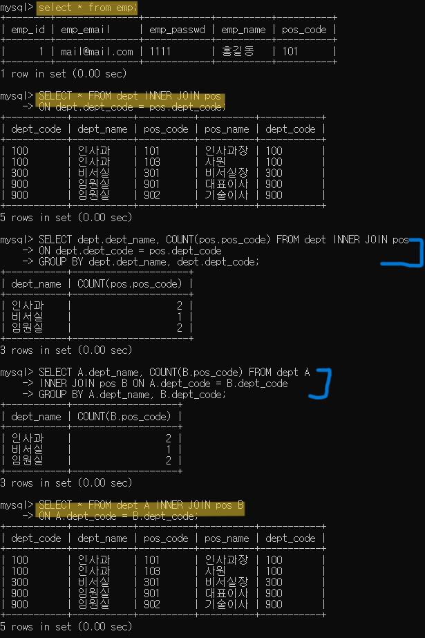Click the 홍길동 employee name
The image size is (425, 638).
(238, 51)
